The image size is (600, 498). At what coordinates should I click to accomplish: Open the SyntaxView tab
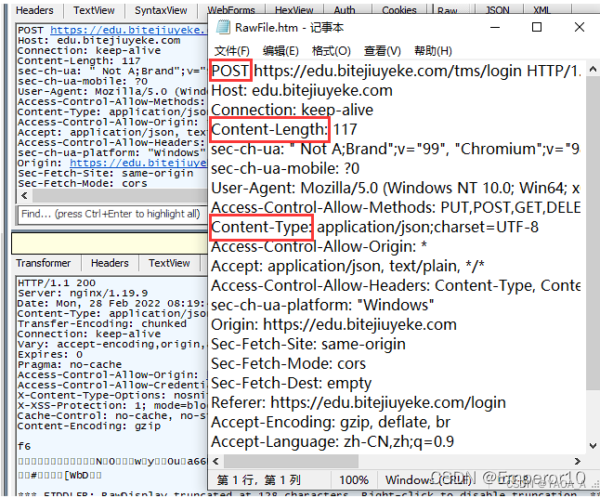161,10
